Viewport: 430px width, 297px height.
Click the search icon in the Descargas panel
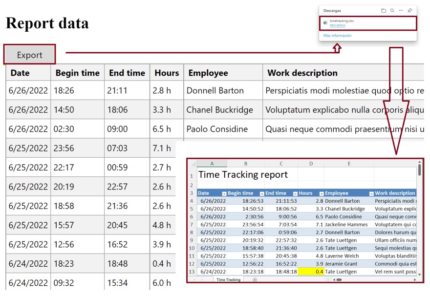(x=392, y=10)
